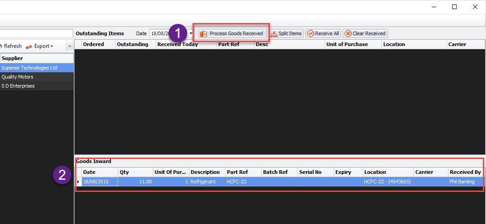Screen dimensions: 486x224
Task: Click the search input field above Refresh
Action: (36, 33)
